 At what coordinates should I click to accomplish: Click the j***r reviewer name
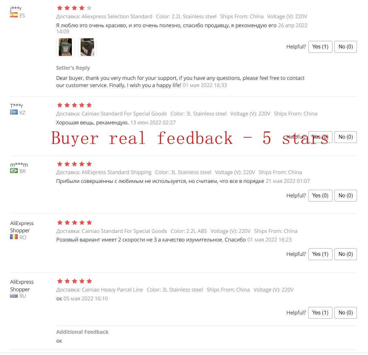pos(16,9)
